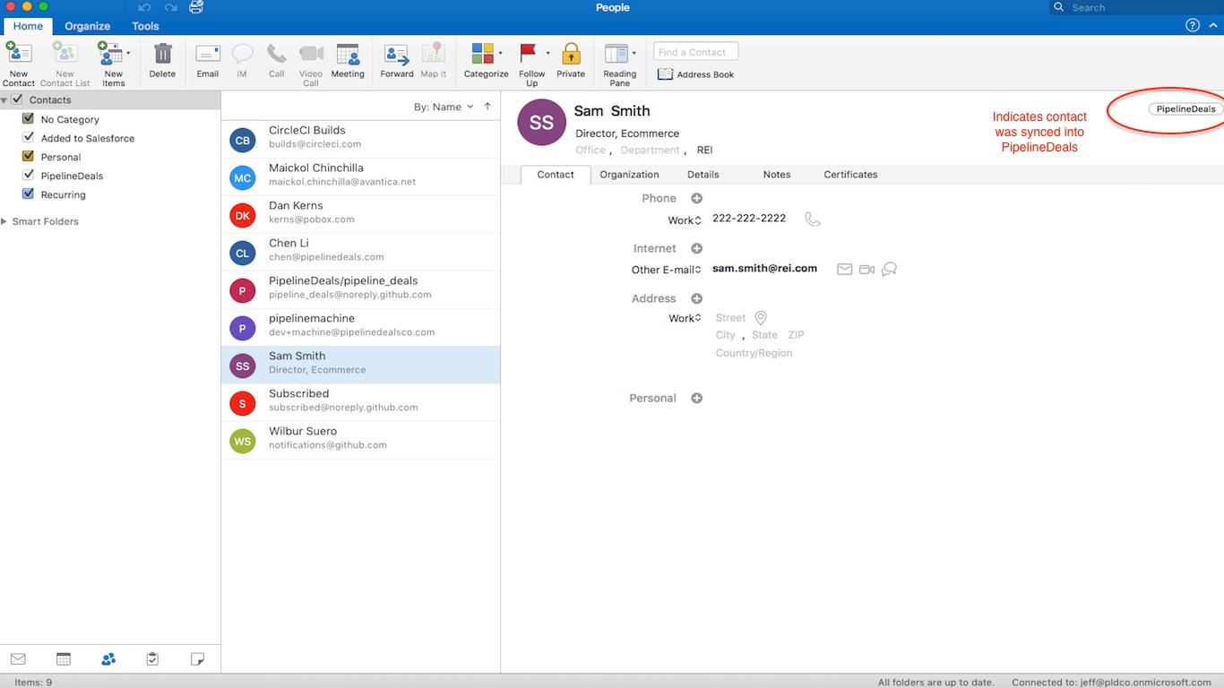
Task: Click the PipelineDeals category tag
Action: (1185, 109)
